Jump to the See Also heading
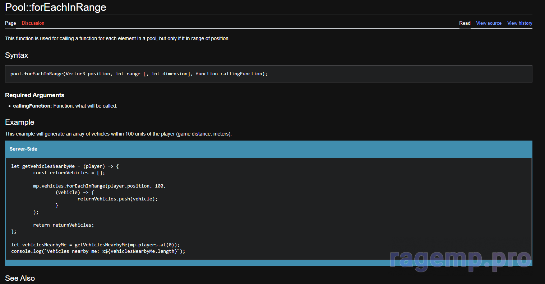Screen dimensions: 545x284 point(20,278)
